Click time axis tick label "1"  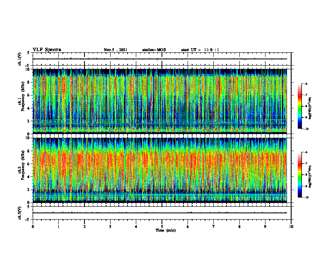(58, 227)
